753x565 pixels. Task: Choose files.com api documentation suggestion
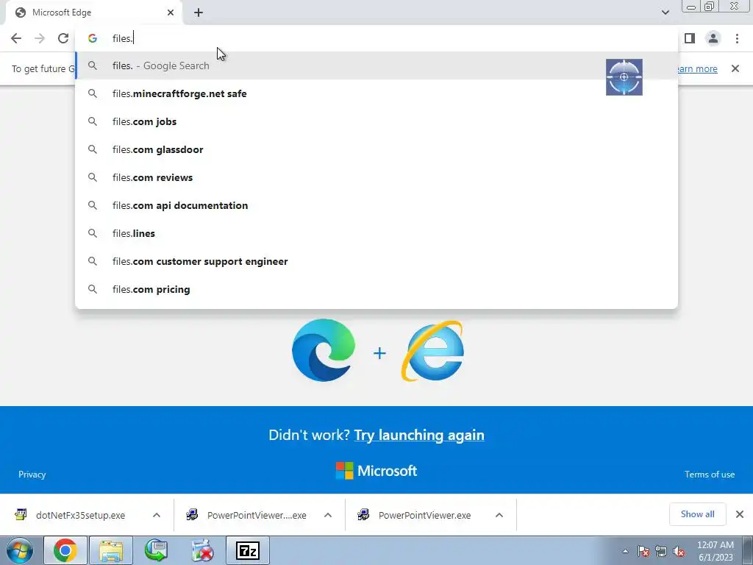click(376, 206)
